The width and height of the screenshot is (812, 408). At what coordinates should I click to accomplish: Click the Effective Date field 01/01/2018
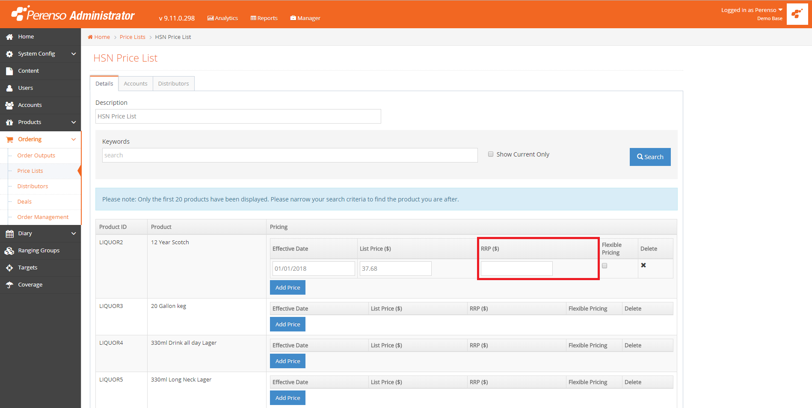pos(314,269)
